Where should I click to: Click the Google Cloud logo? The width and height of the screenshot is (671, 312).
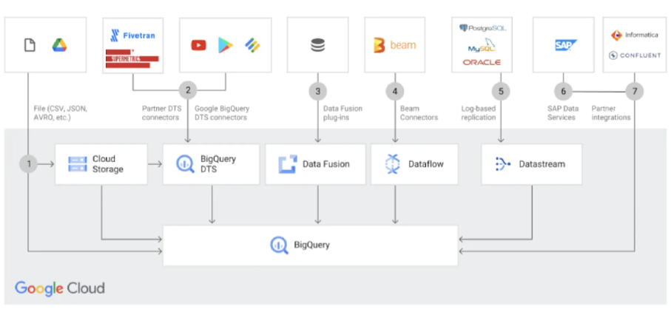tap(60, 288)
